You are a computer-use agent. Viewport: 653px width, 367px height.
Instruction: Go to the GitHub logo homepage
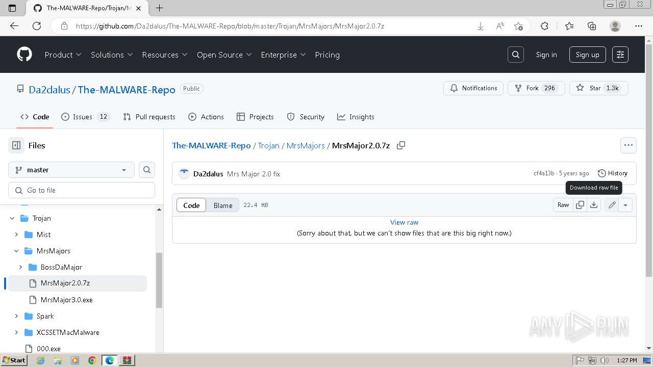coord(24,55)
